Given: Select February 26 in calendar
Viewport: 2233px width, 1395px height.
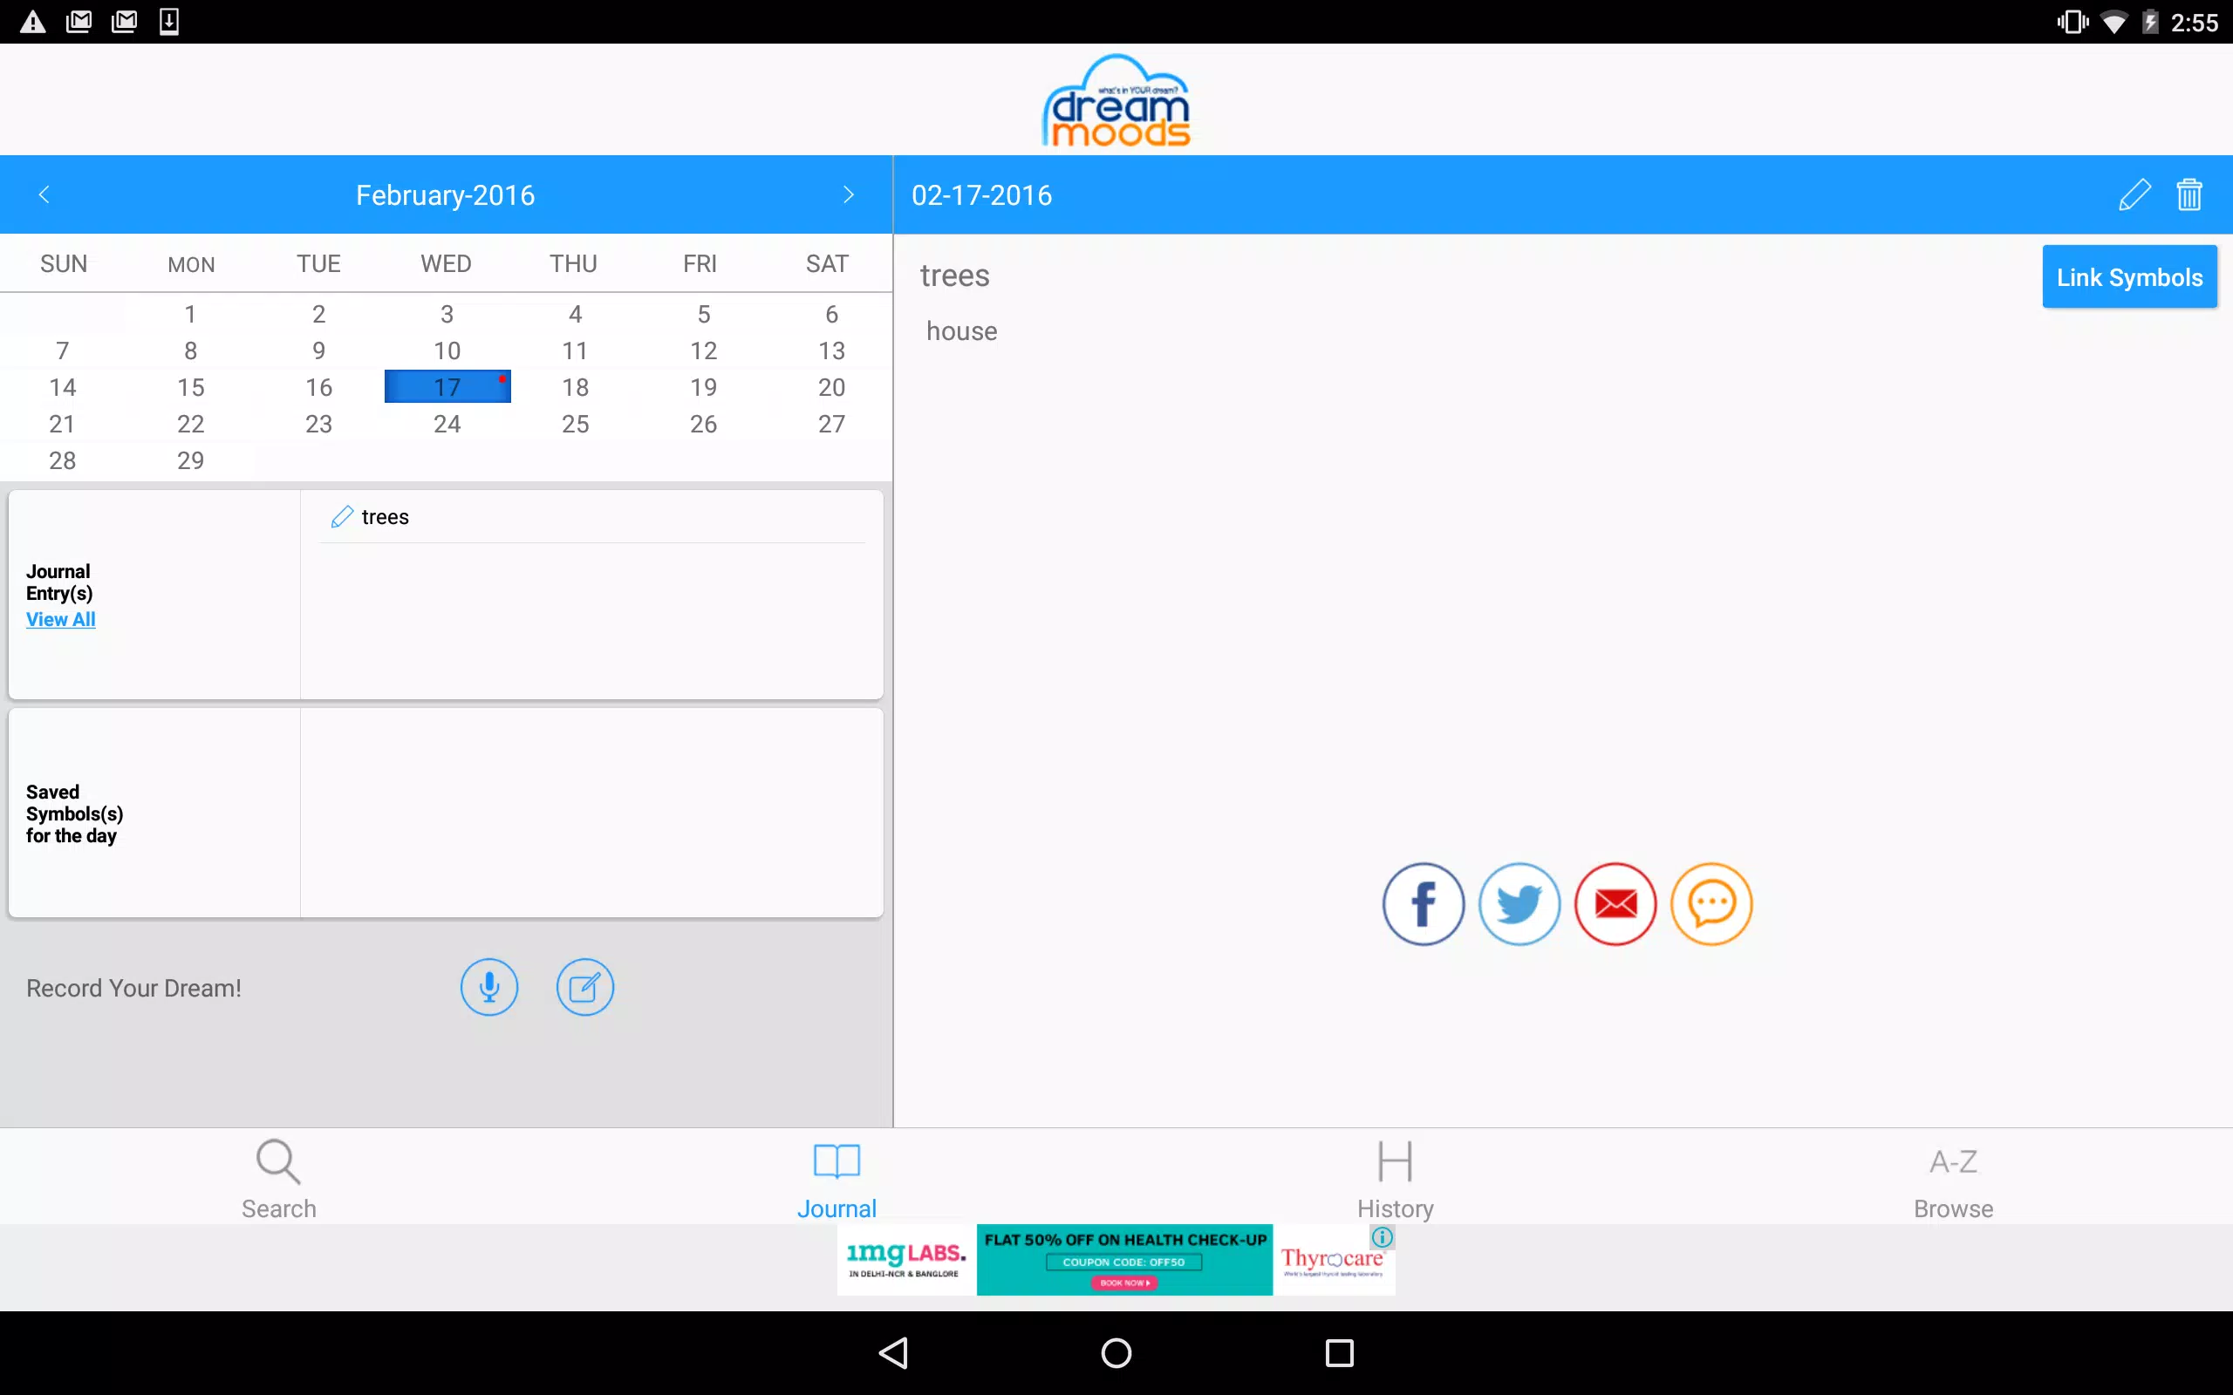Looking at the screenshot, I should click(x=703, y=424).
